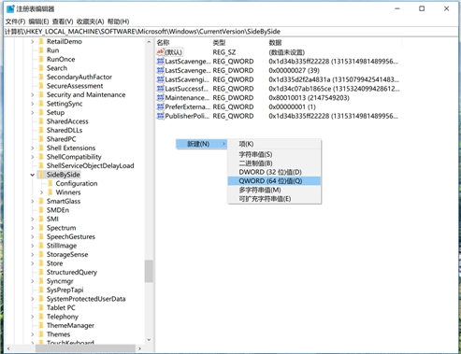Expand the ShellCompatibility key
461x354 pixels.
tap(33, 157)
